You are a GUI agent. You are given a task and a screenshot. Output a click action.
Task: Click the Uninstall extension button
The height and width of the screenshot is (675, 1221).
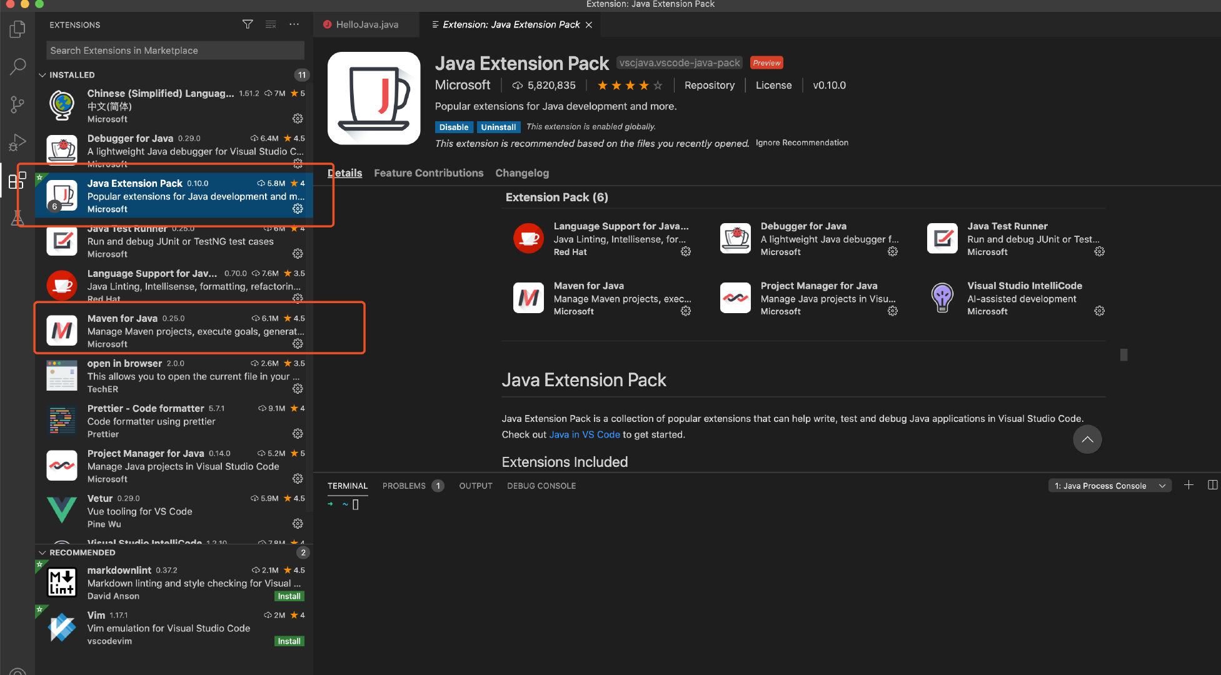(x=498, y=127)
